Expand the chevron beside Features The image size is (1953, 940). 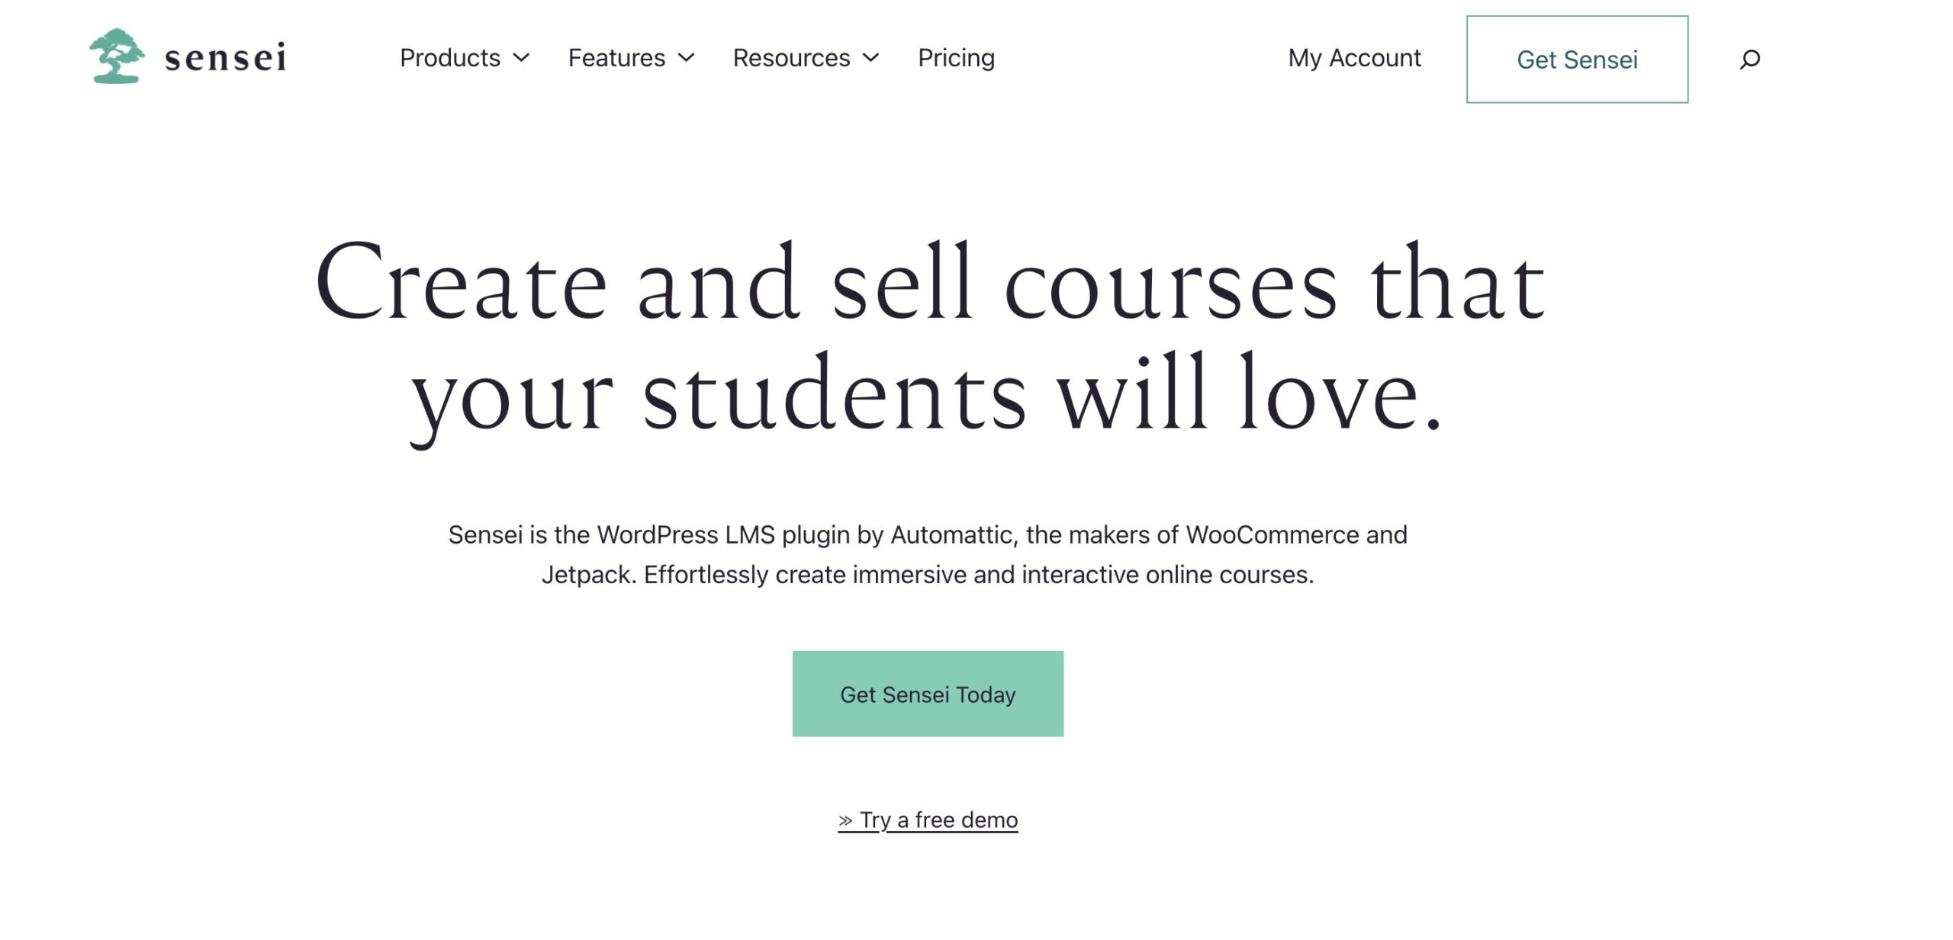pyautogui.click(x=687, y=58)
